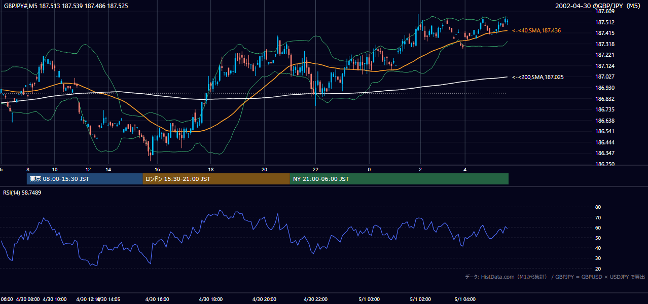The image size is (648, 304).
Task: Click price axis label 187.415
Action: point(605,33)
